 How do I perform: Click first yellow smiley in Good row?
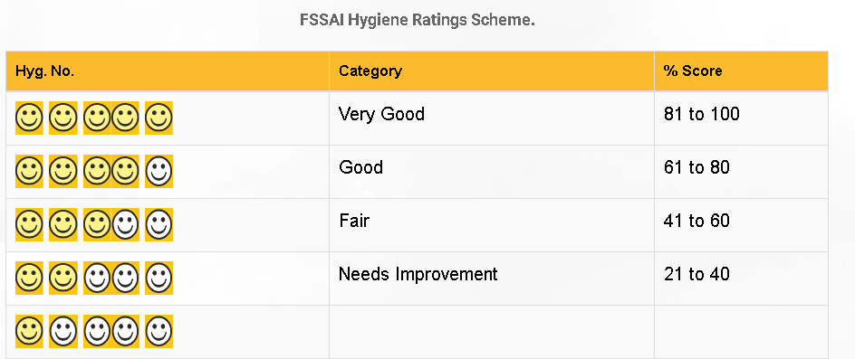(x=29, y=171)
